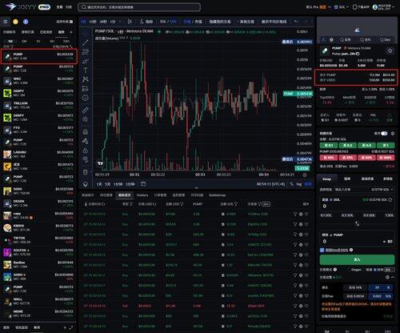Select the TRILLION token row in watchlist
Image resolution: width=400 pixels, height=333 pixels.
tap(39, 105)
